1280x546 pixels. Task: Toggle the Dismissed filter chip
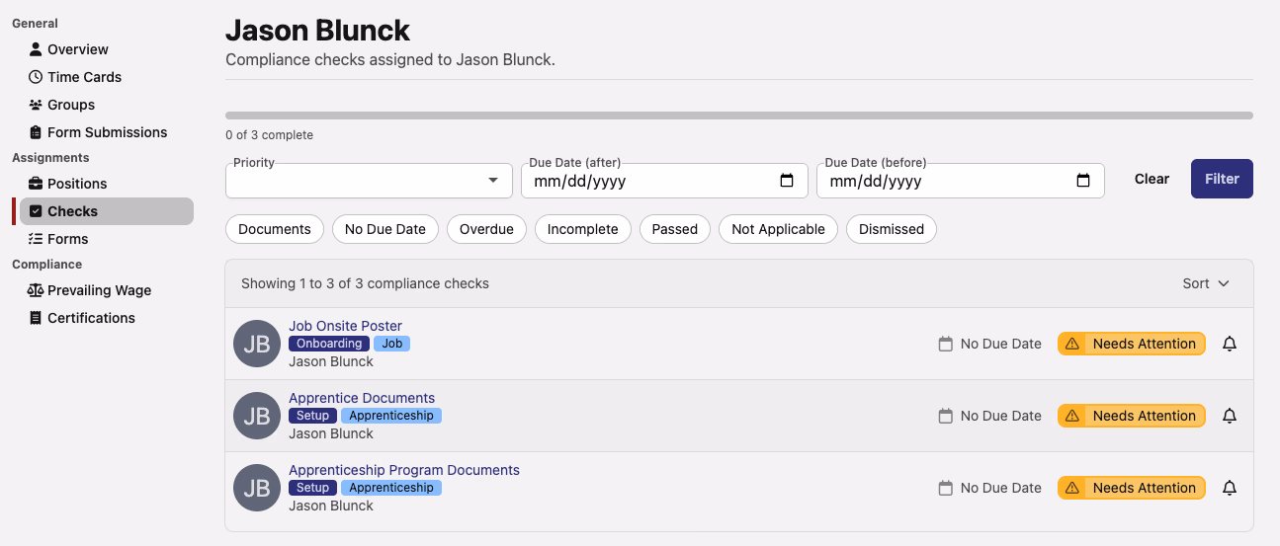pyautogui.click(x=892, y=229)
